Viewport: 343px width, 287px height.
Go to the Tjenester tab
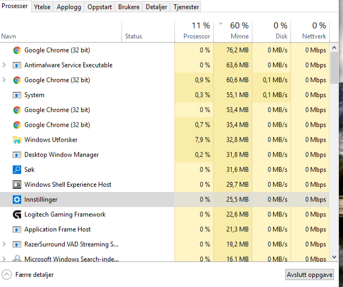point(186,7)
